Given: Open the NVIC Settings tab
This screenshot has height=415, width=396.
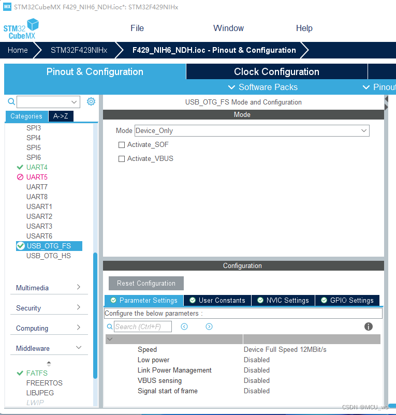Looking at the screenshot, I should (283, 301).
